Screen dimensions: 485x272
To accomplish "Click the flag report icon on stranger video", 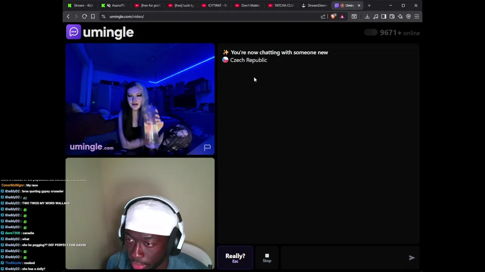I will point(207,148).
